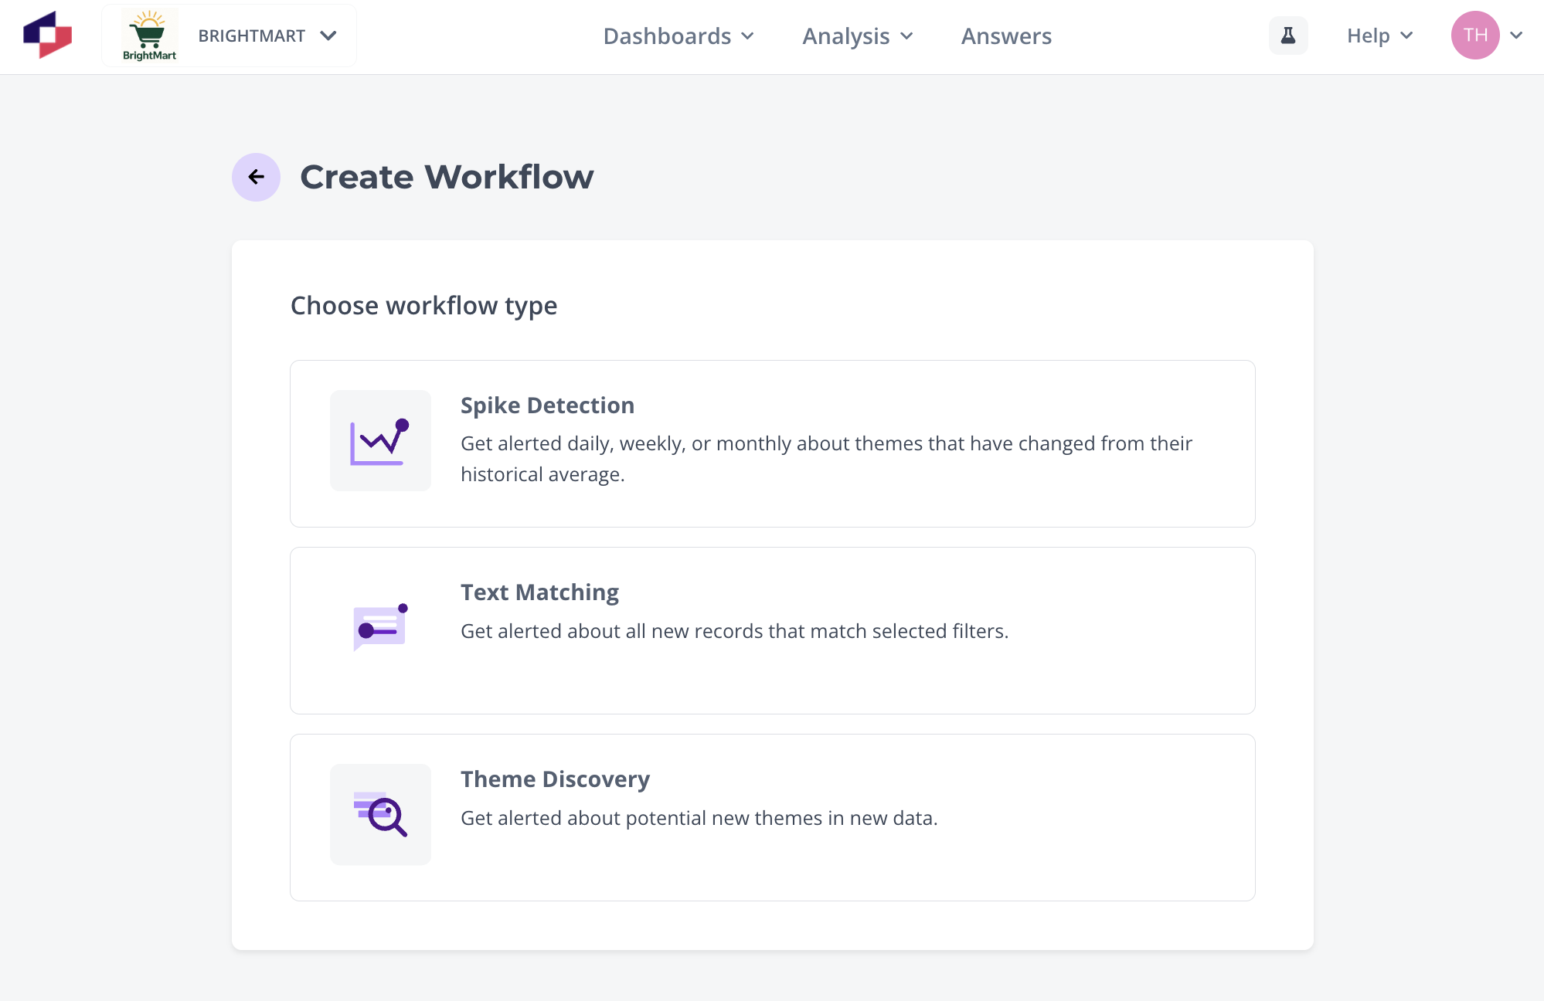The image size is (1544, 1001).
Task: Open the lab flask icon
Action: pos(1288,36)
